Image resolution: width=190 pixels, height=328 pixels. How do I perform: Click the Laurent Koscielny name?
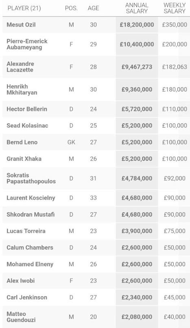pyautogui.click(x=31, y=198)
